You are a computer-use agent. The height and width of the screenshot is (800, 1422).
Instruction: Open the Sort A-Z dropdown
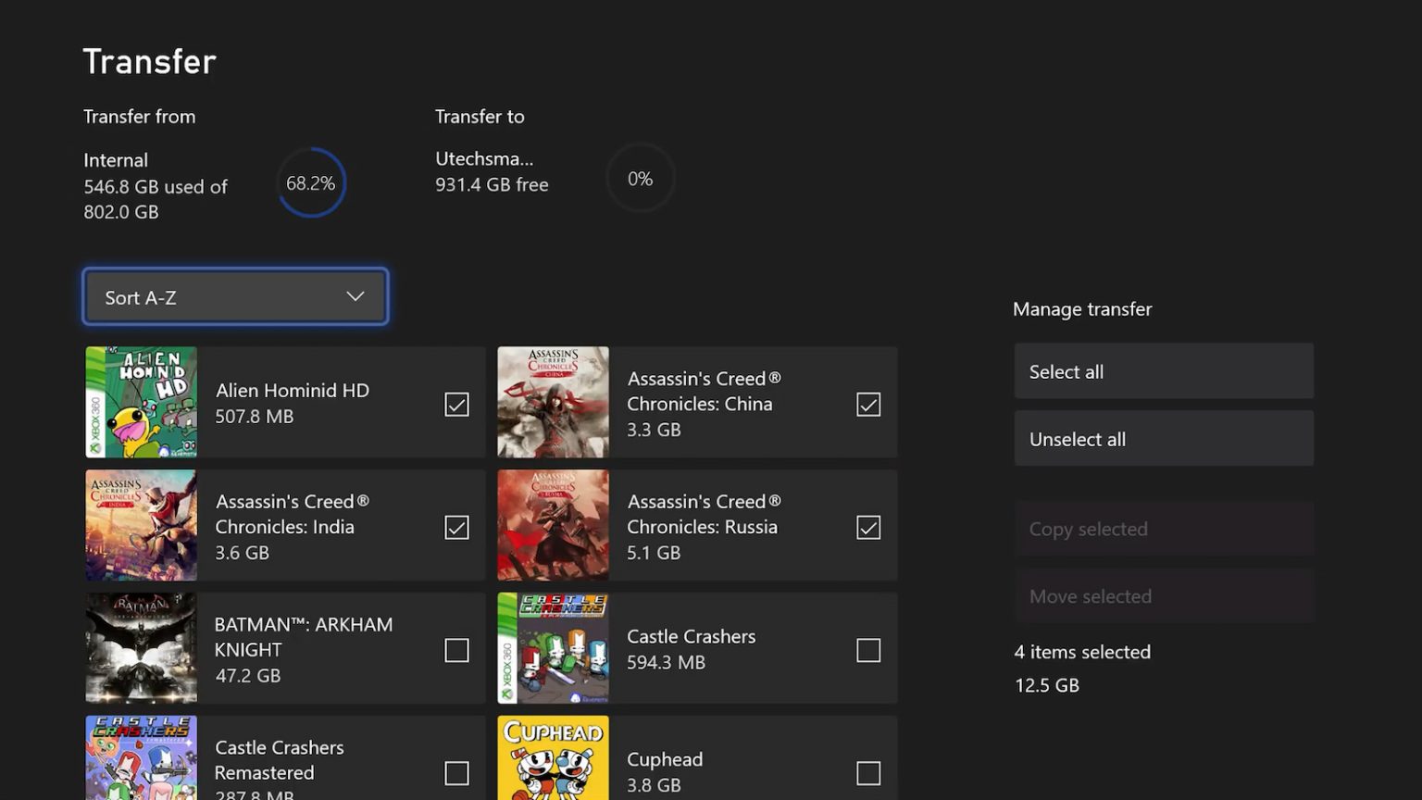click(234, 296)
